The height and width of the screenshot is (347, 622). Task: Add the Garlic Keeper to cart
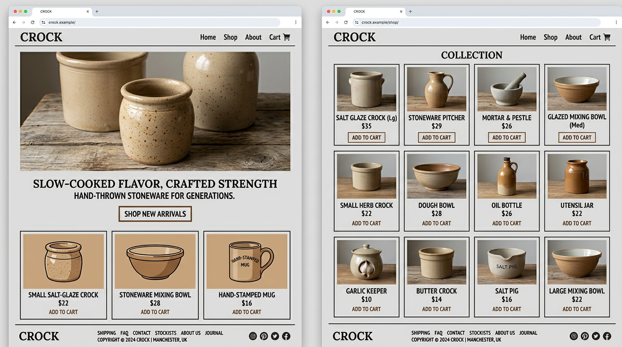[366, 309]
